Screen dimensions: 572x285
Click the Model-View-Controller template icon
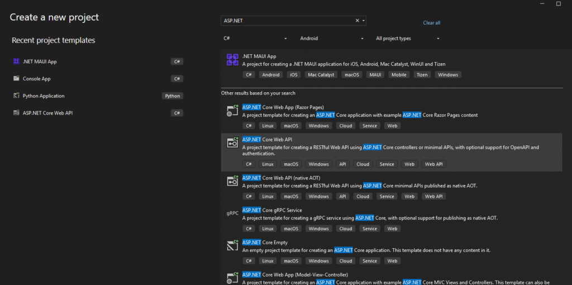click(x=232, y=277)
